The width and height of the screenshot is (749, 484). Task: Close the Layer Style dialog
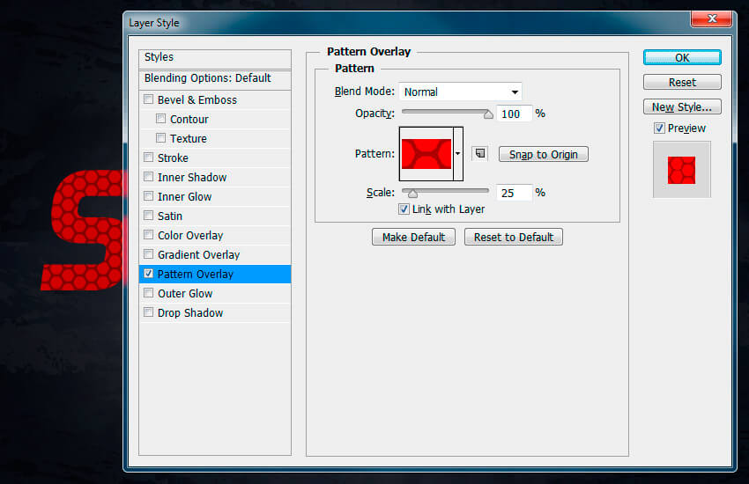pos(711,18)
